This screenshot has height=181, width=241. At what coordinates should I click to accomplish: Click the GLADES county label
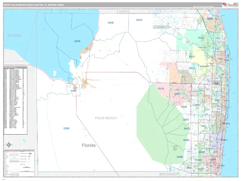[14, 35]
